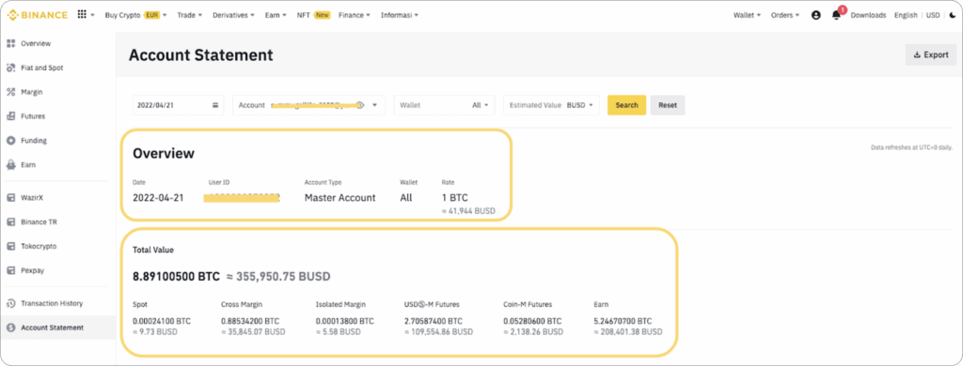Viewport: 963px width, 366px height.
Task: Click the Earn sidebar icon
Action: point(10,165)
